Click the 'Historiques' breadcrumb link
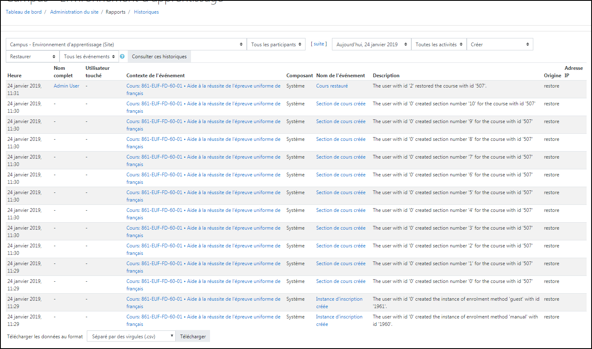 tap(146, 12)
